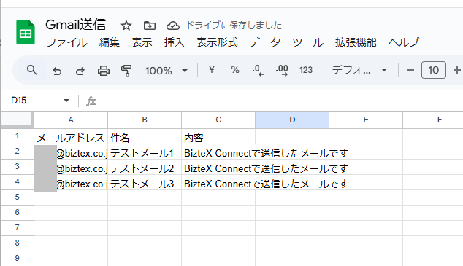
Task: Star the Gmail送信 spreadsheet
Action: [x=126, y=26]
